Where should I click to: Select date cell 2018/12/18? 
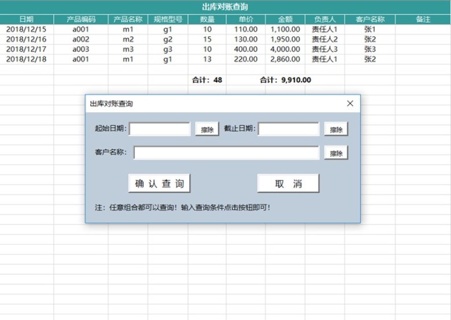[27, 59]
